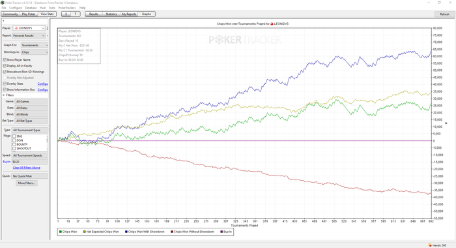
Task: Toggle Overlay Stats checkbox
Action: click(x=5, y=84)
